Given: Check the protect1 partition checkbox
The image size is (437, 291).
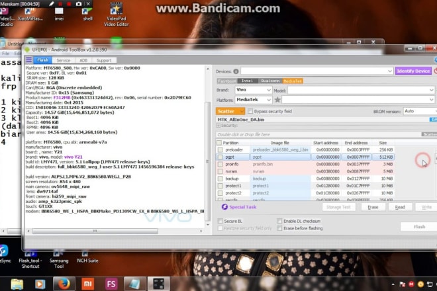Looking at the screenshot, I should click(x=220, y=186).
